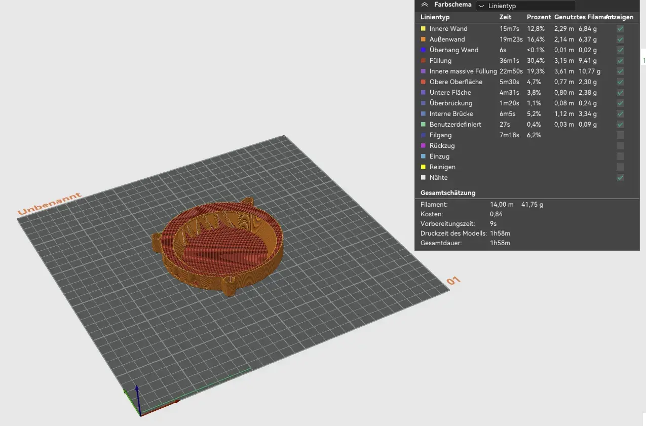The image size is (646, 426).
Task: Select the Einzug row label
Action: click(440, 157)
